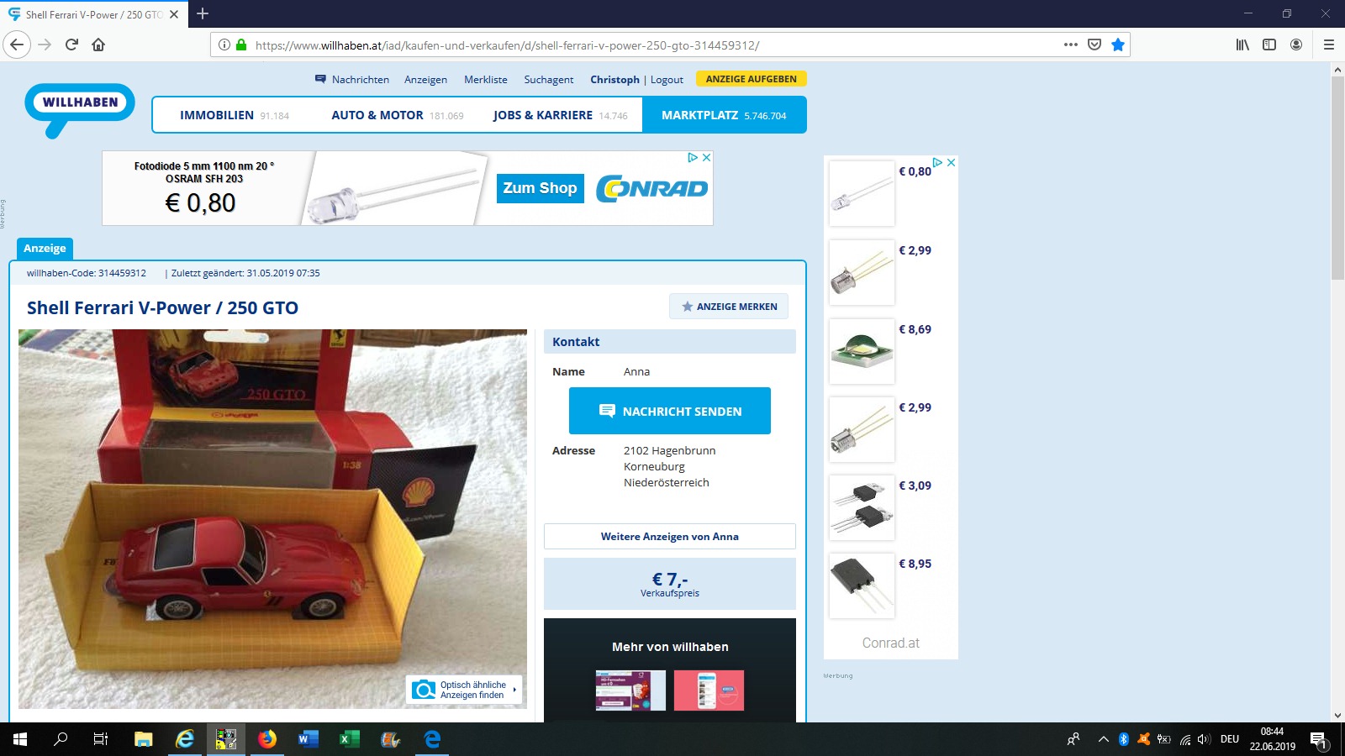Viewport: 1345px width, 756px height.
Task: Find visually similar ads button
Action: (x=464, y=690)
